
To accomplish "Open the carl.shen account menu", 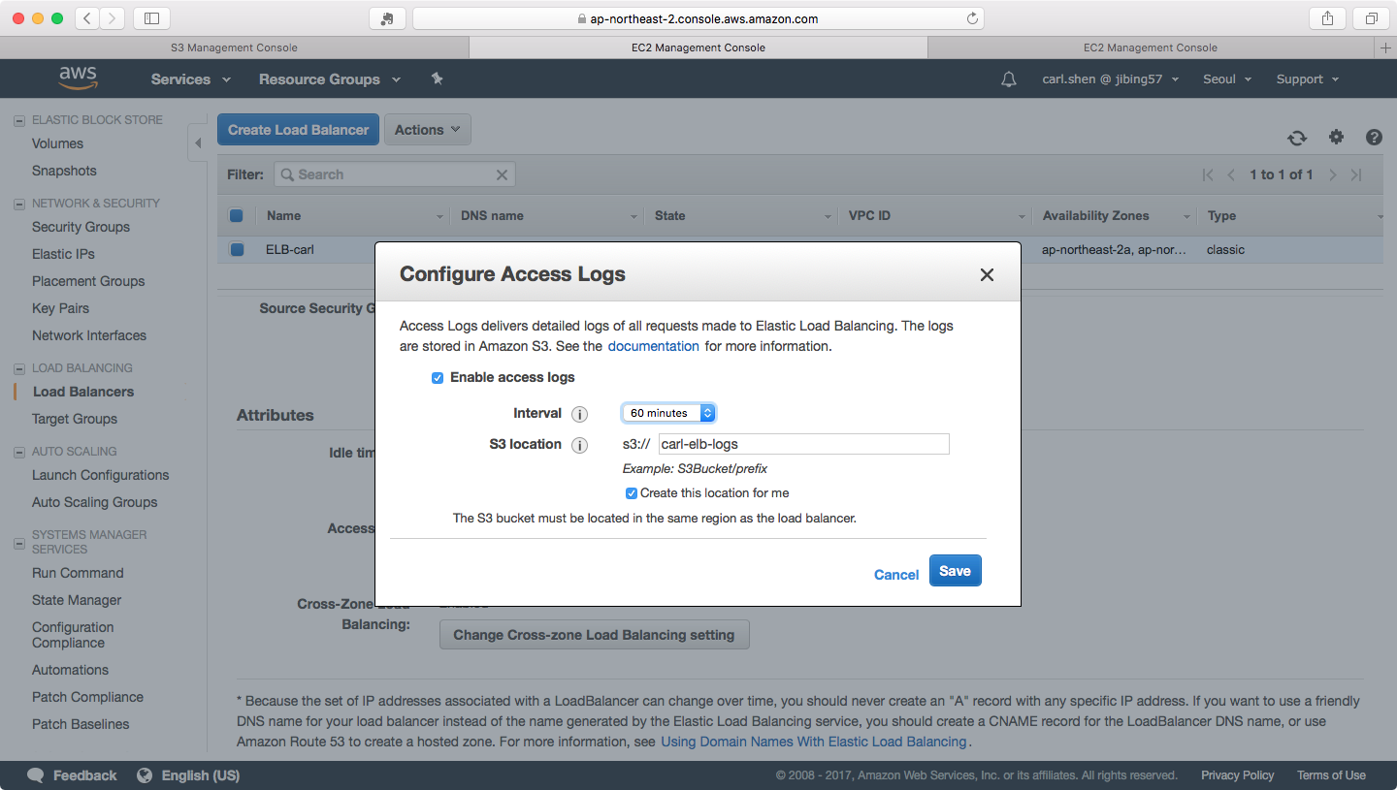I will tap(1110, 79).
